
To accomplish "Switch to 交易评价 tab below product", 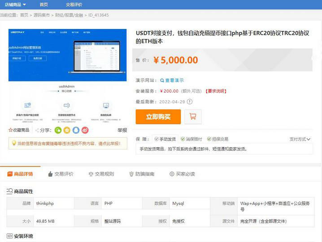I will 61,174.
